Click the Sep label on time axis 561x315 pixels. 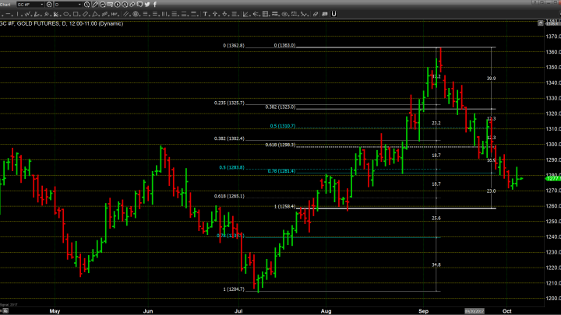[x=424, y=311]
